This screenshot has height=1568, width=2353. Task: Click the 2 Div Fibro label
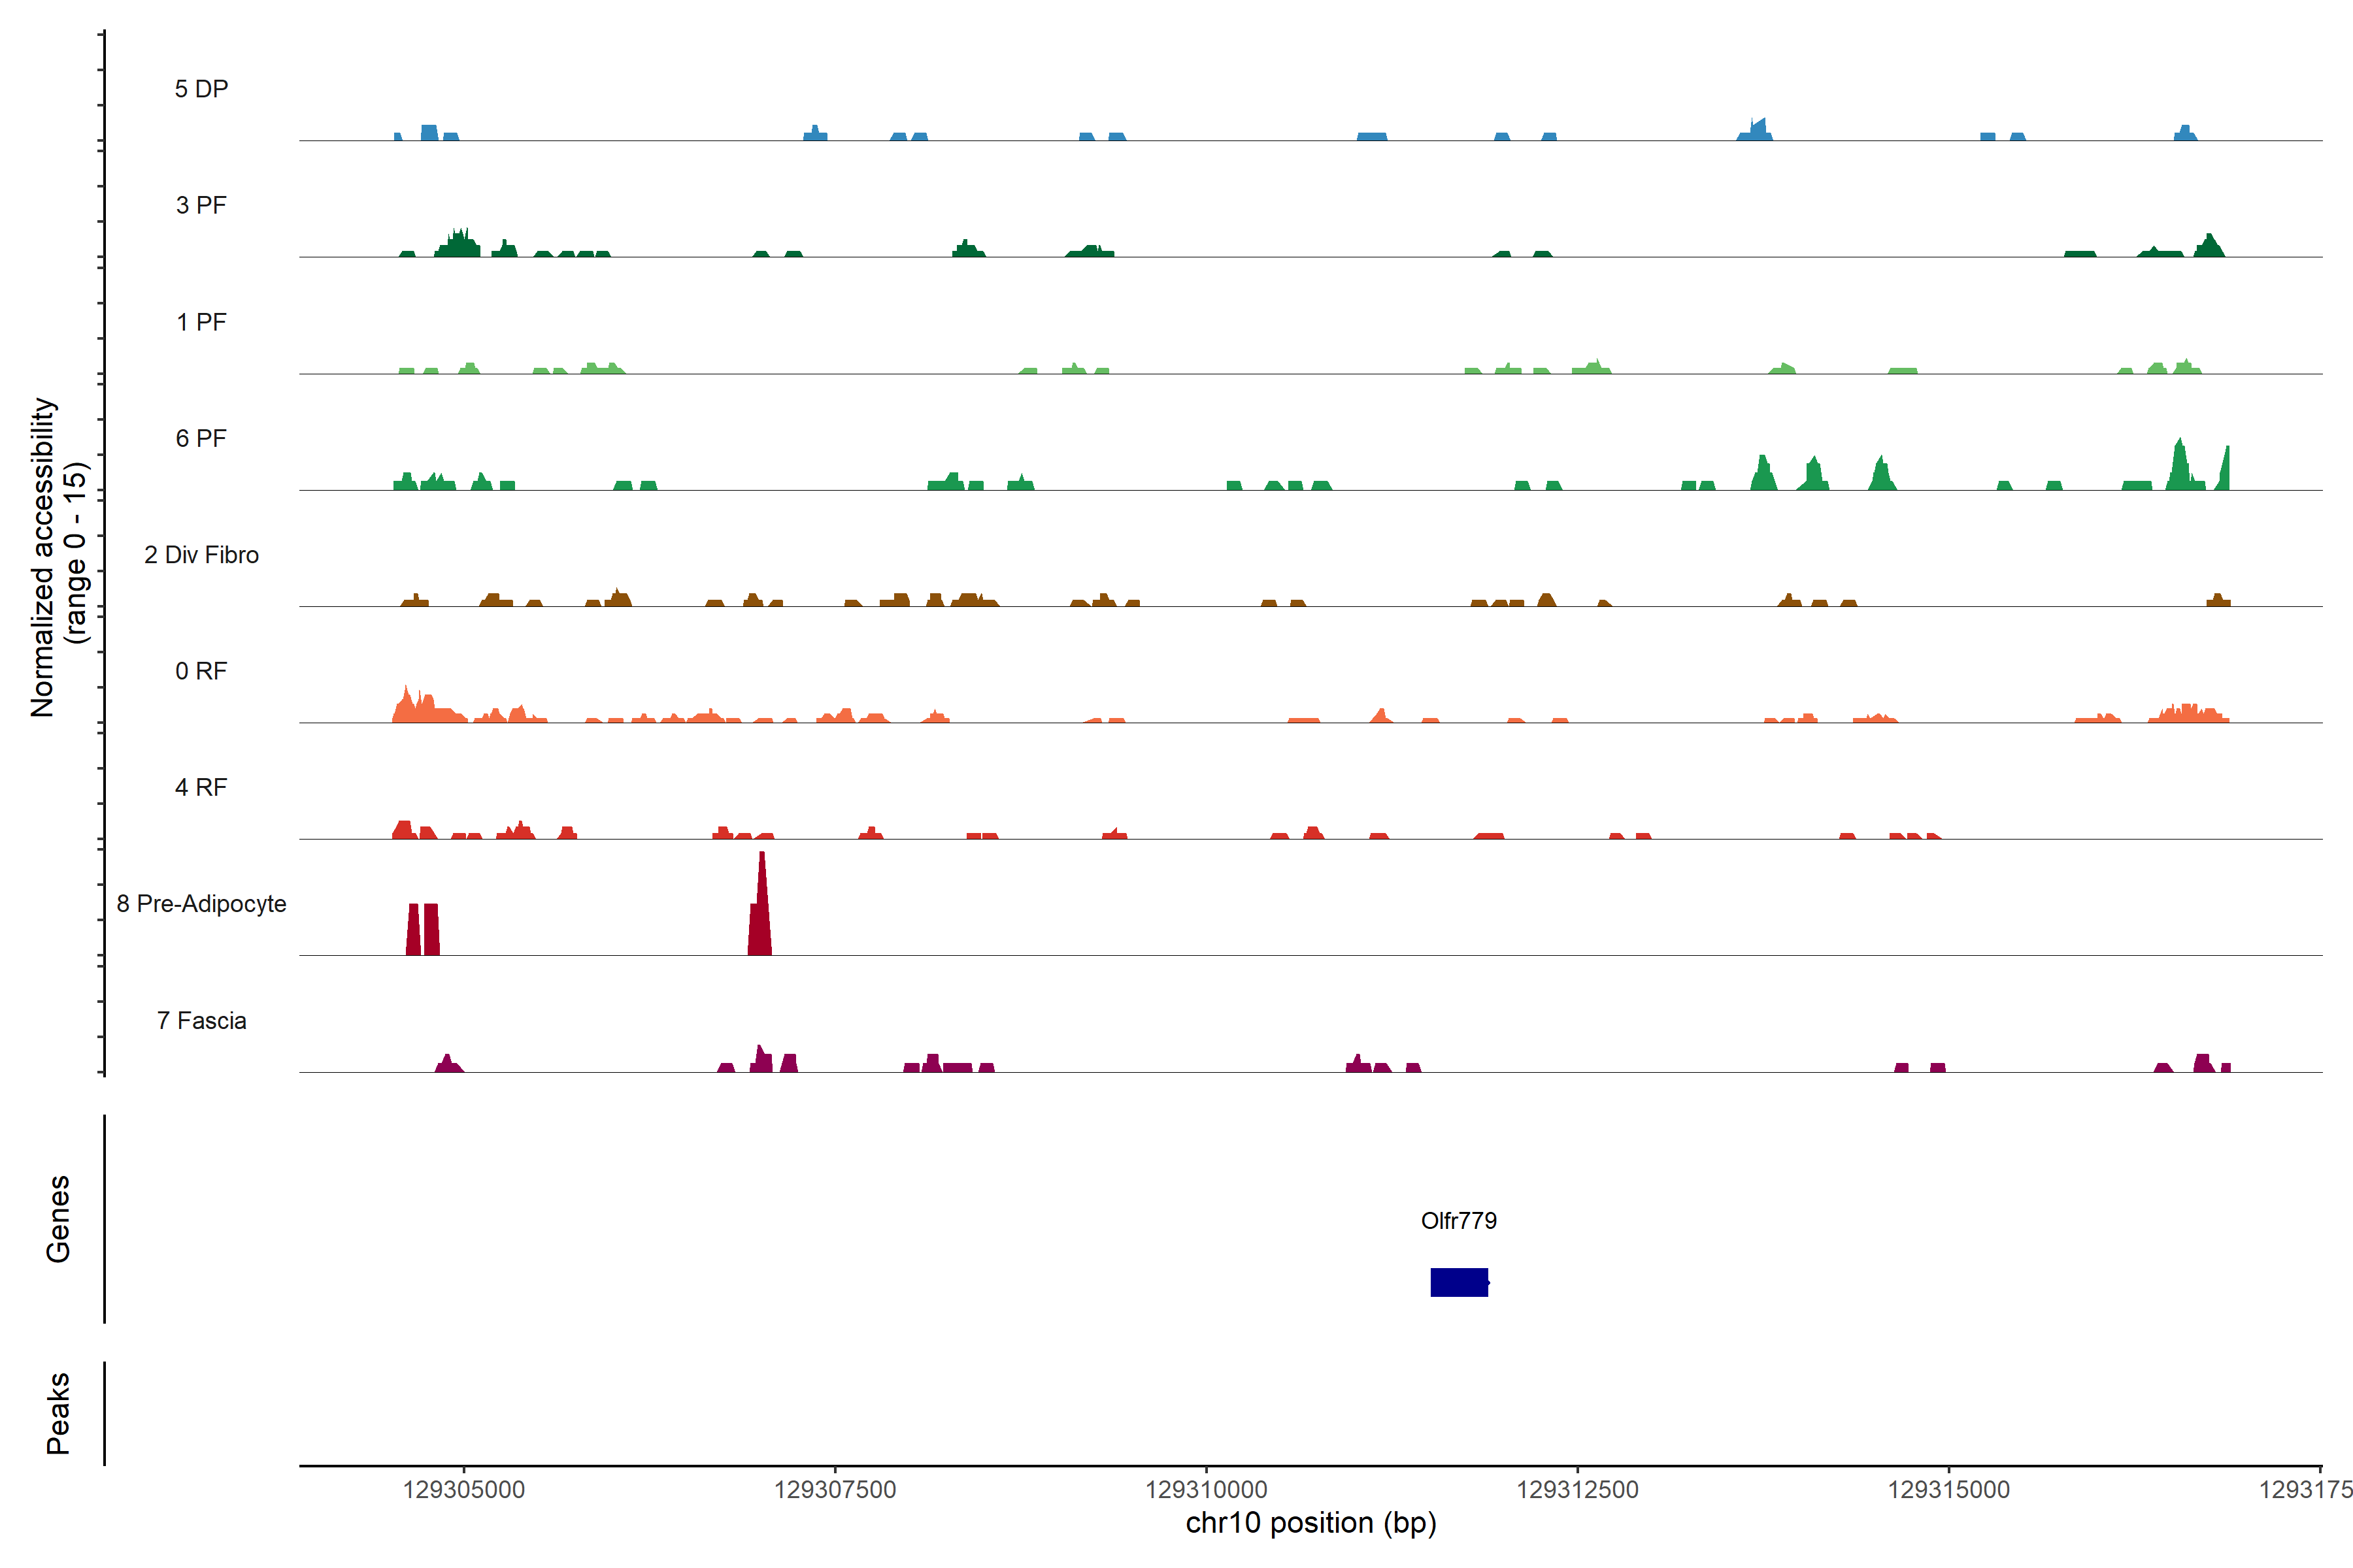[201, 555]
